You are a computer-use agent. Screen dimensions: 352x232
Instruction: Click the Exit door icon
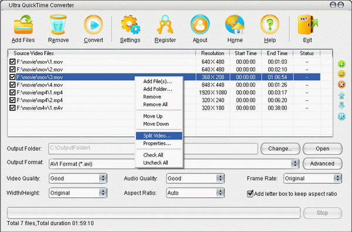tap(307, 25)
